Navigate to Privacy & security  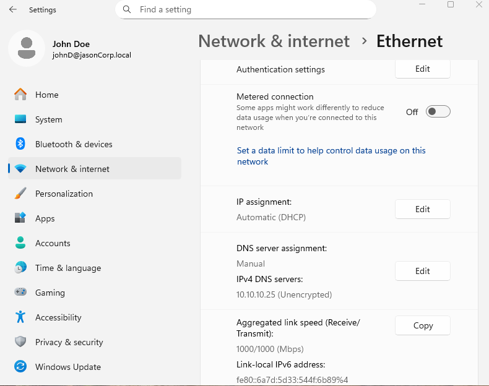coord(95,341)
